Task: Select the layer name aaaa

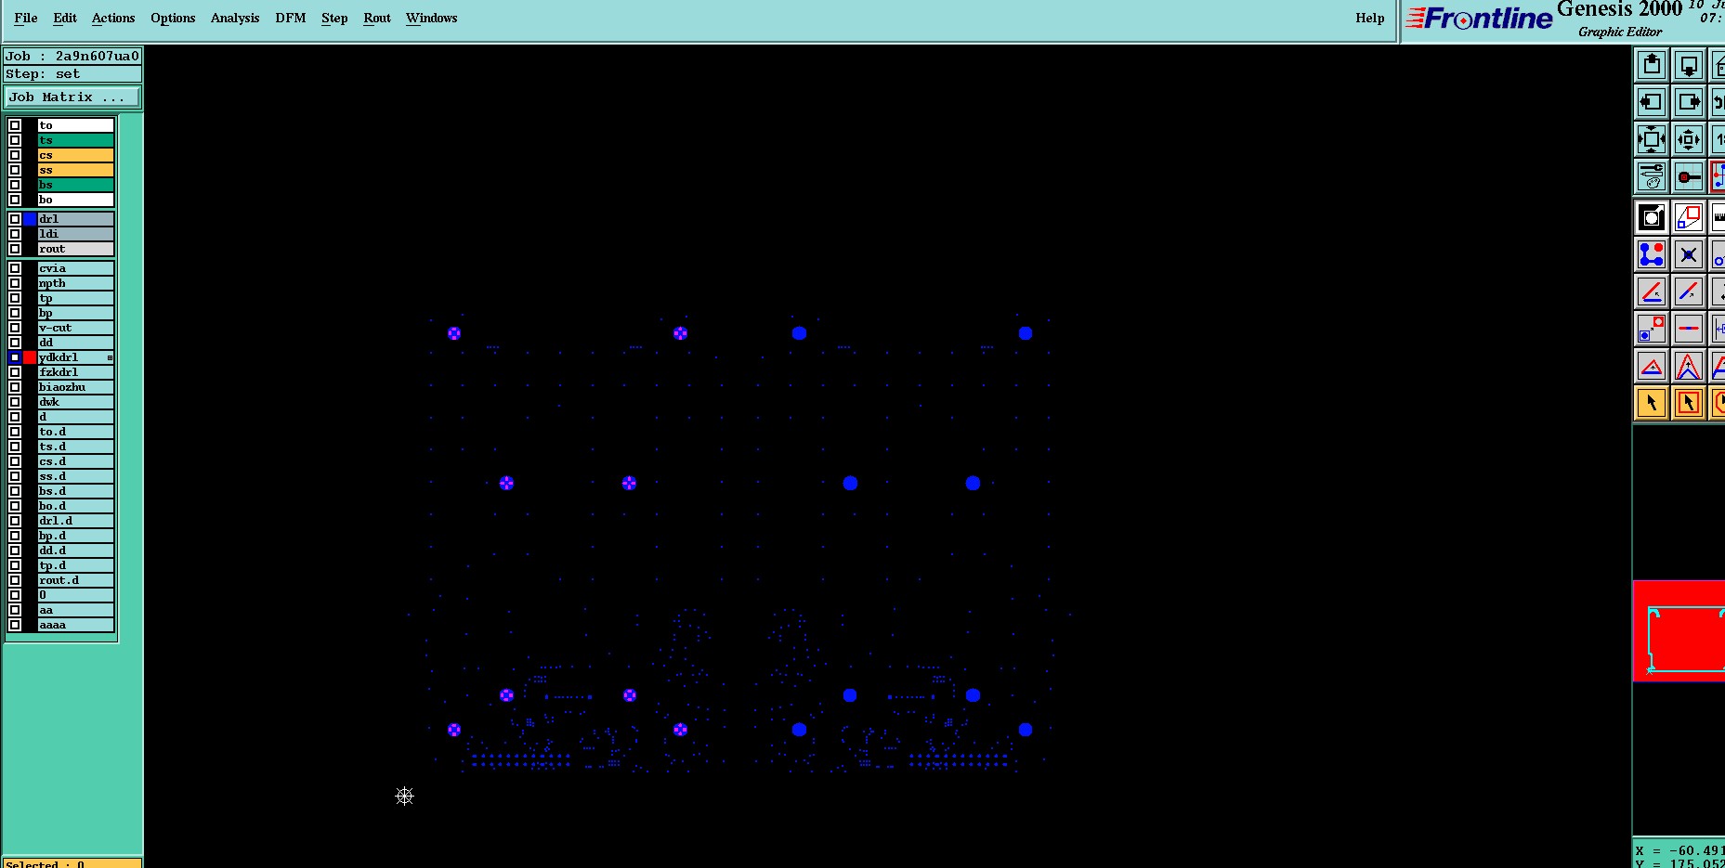Action: (75, 625)
